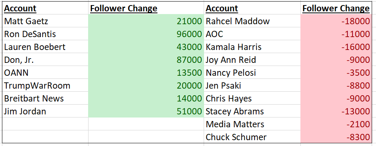Click the right Follower Change header
Viewport: 376px width, 146px height.
pyautogui.click(x=336, y=9)
